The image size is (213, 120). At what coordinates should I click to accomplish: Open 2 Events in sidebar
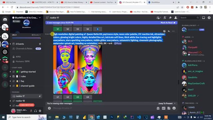(27, 44)
